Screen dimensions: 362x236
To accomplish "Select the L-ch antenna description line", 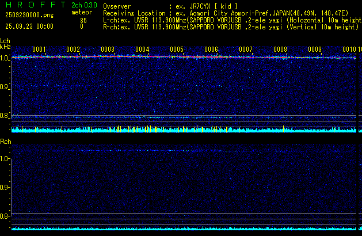I will [x=231, y=20].
